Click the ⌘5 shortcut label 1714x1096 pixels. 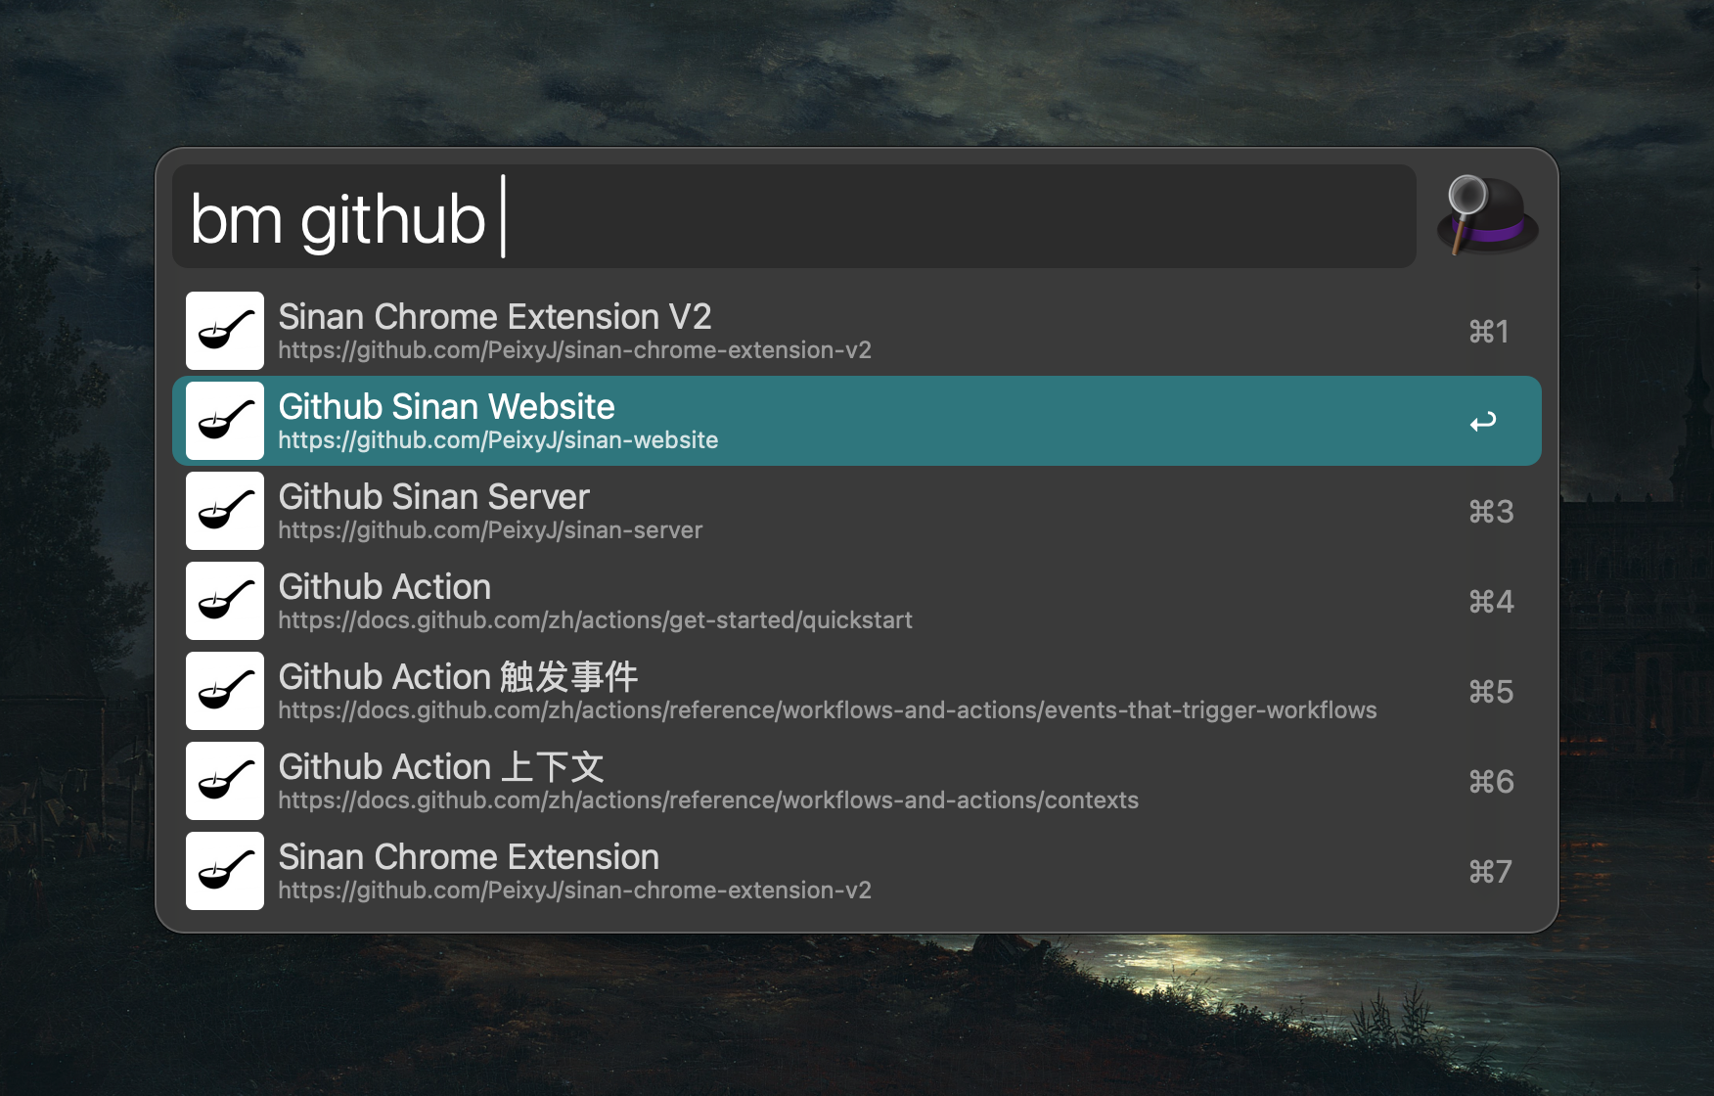point(1491,692)
